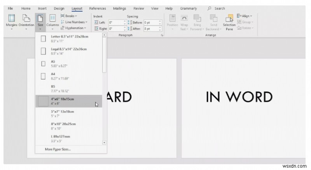Image resolution: width=311 pixels, height=170 pixels.
Task: Increase Indent Left with stepper arrows
Action: [125, 21]
